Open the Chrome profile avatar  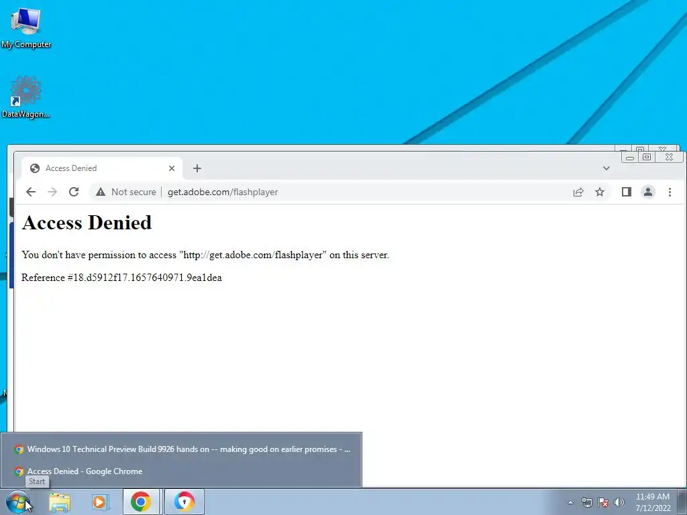point(648,192)
